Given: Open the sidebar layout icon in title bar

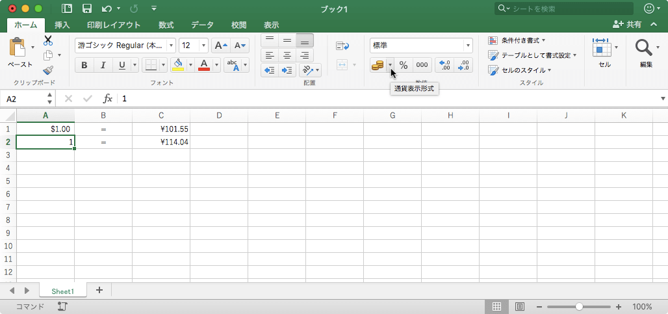Looking at the screenshot, I should tap(67, 8).
